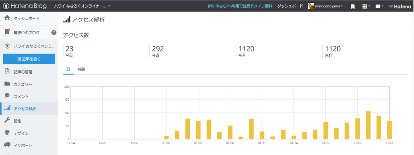The image size is (414, 155).
Task: Click the 今月 access count label
Action: [x=242, y=55]
